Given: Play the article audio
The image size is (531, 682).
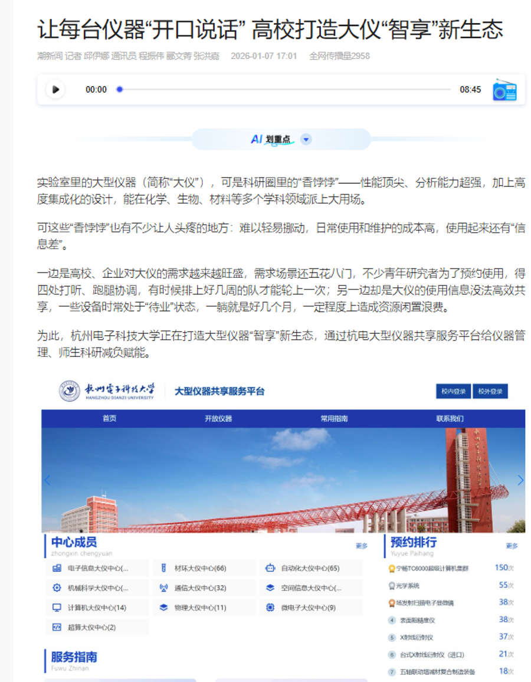Looking at the screenshot, I should [55, 90].
